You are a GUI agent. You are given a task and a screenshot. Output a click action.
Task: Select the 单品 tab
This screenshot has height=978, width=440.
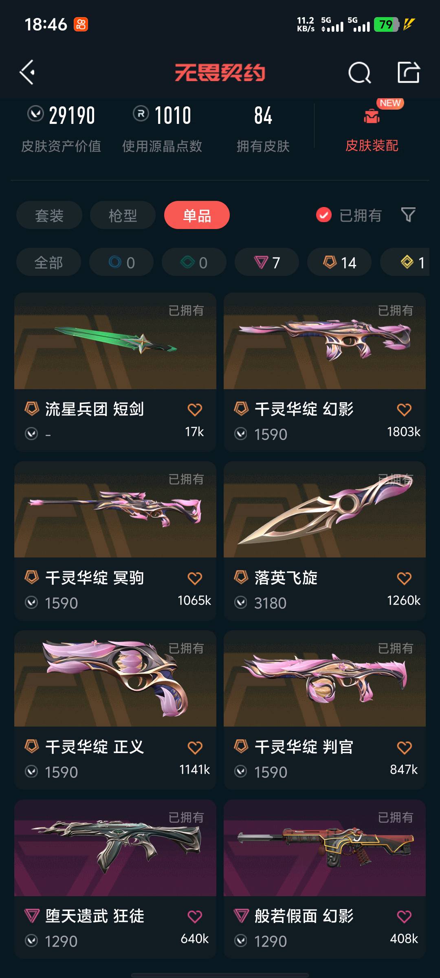pyautogui.click(x=197, y=215)
